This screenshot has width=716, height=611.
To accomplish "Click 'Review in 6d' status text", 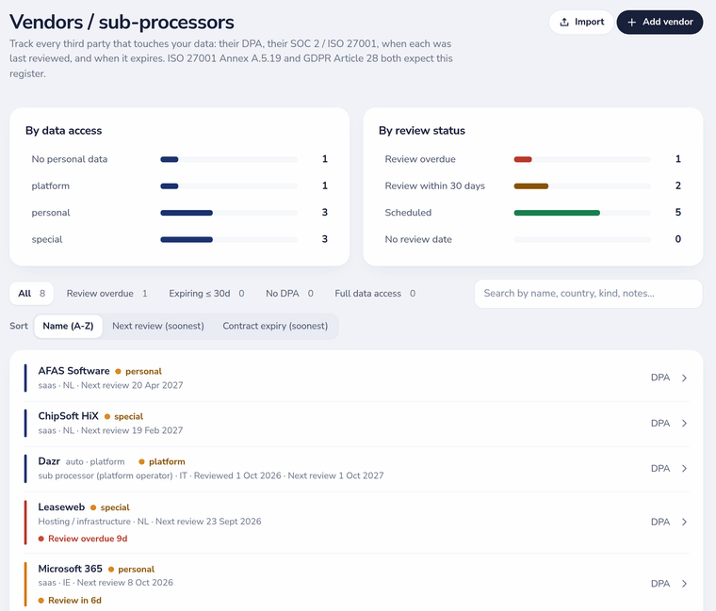I will click(74, 601).
